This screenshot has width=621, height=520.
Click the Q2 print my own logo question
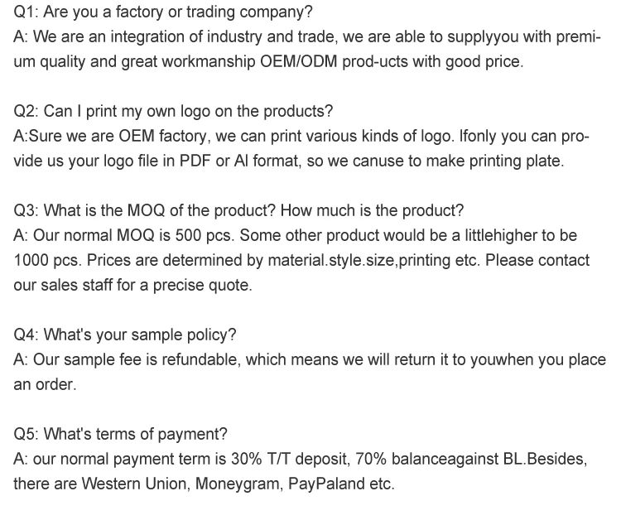tap(174, 111)
